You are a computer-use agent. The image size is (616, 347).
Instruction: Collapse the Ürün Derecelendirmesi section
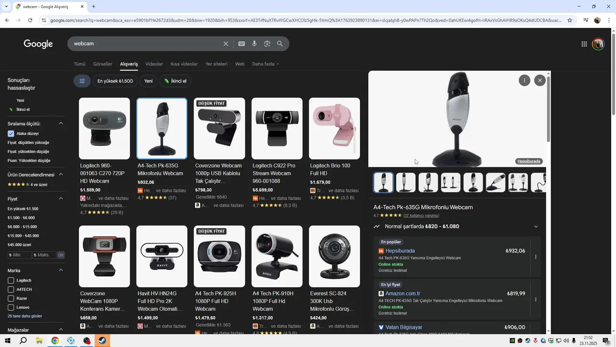coord(61,175)
